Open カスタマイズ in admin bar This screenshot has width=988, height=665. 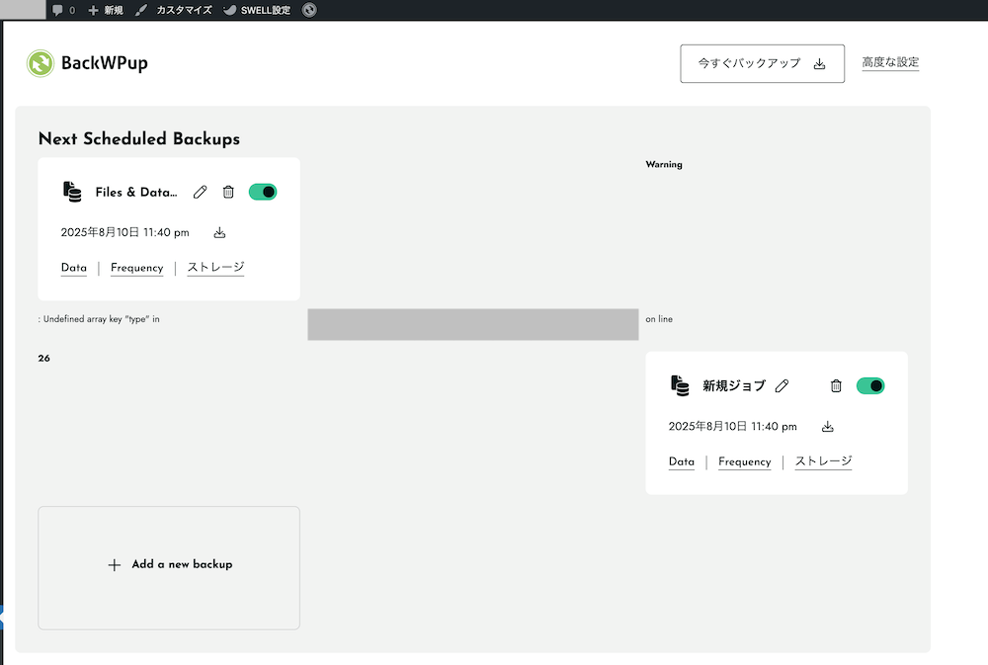point(174,10)
